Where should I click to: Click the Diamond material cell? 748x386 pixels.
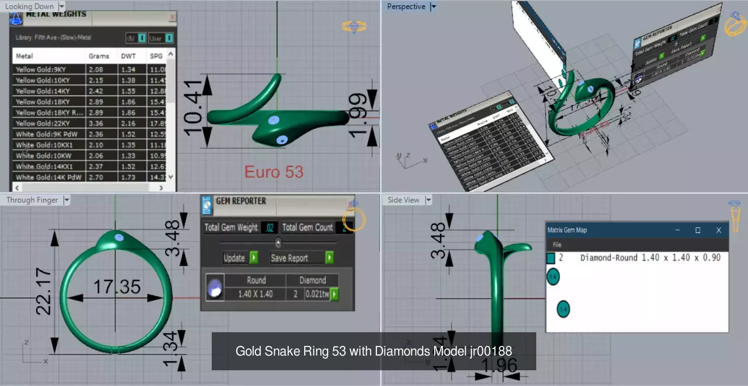[x=312, y=280]
